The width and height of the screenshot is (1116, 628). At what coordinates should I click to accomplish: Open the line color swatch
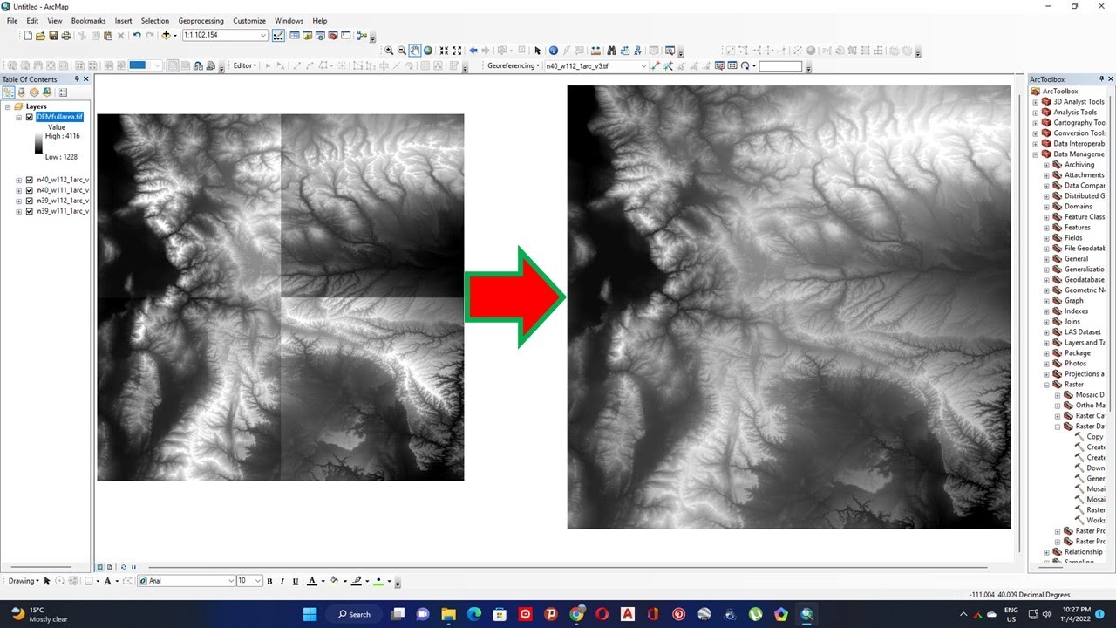point(356,581)
